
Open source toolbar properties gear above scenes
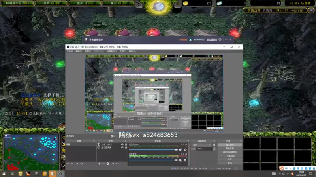coord(112,136)
